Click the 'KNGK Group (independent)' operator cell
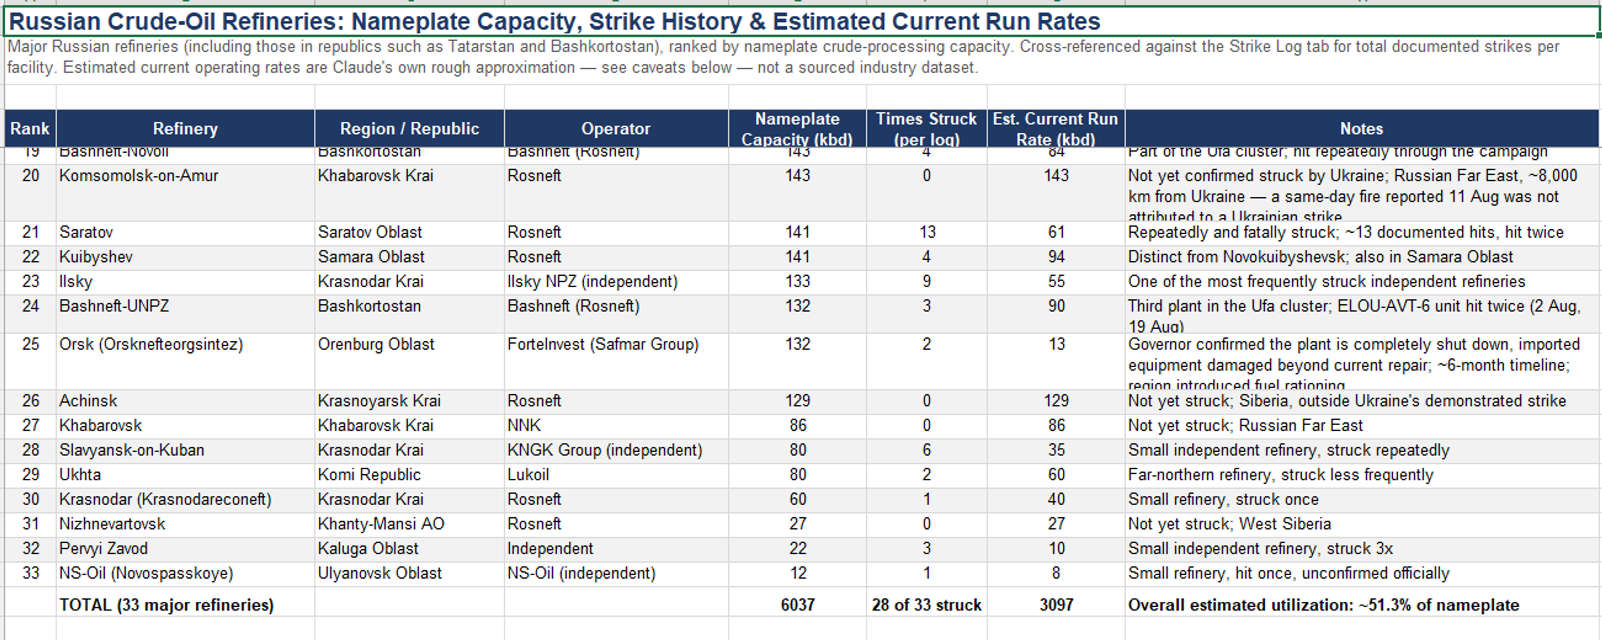 [616, 450]
